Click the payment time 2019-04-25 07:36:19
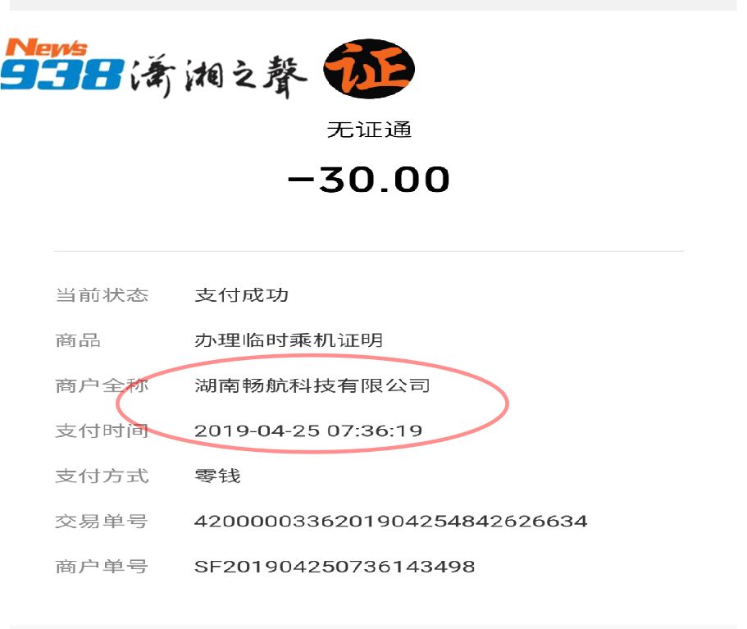 pos(308,431)
